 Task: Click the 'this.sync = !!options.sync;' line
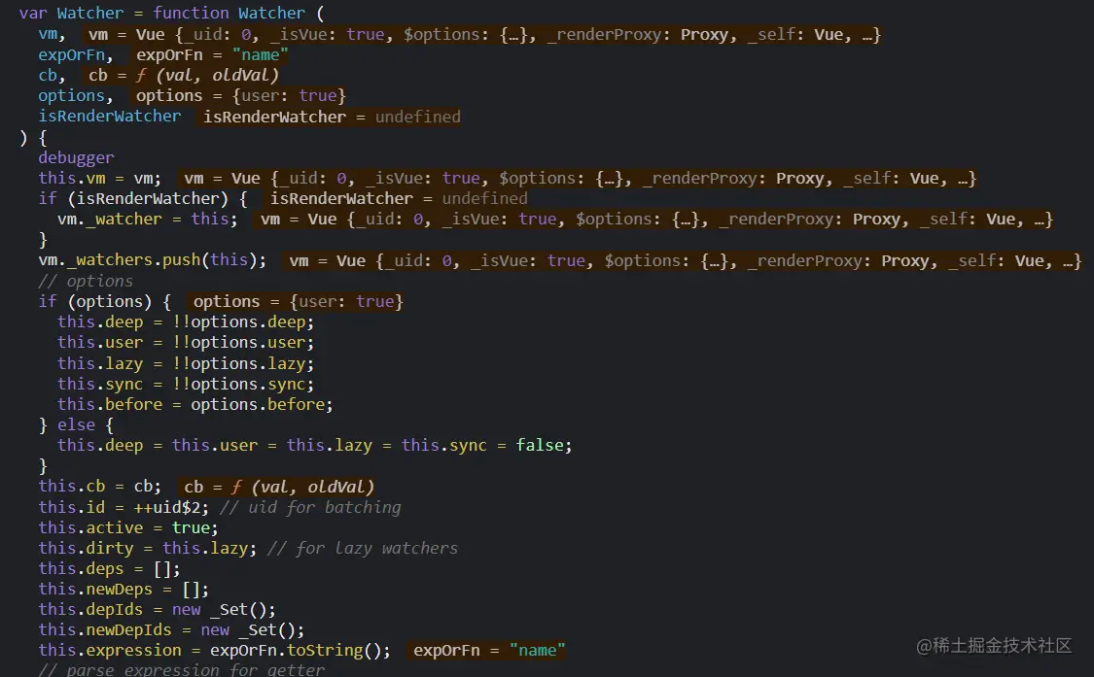tap(186, 384)
